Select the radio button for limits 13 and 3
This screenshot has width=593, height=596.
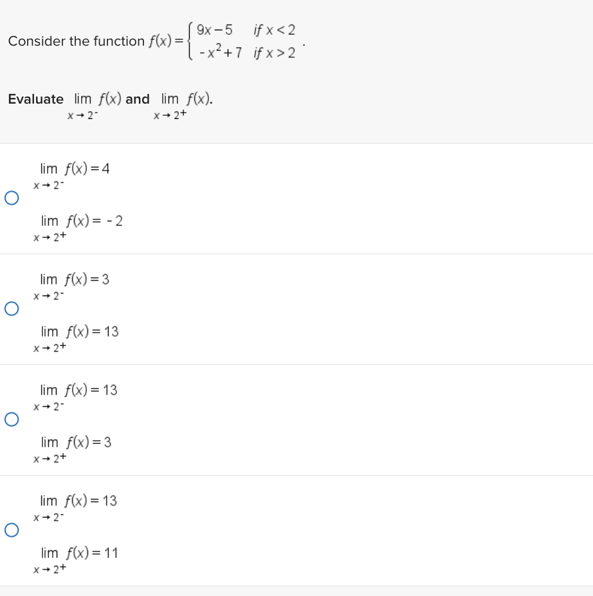pos(12,419)
